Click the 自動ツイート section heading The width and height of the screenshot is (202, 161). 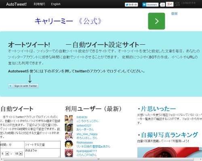(17, 109)
